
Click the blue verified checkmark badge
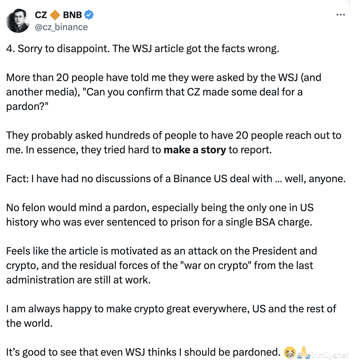(x=89, y=14)
